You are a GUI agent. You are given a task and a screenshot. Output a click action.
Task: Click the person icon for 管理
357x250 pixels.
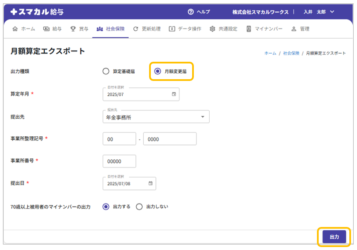click(x=294, y=29)
